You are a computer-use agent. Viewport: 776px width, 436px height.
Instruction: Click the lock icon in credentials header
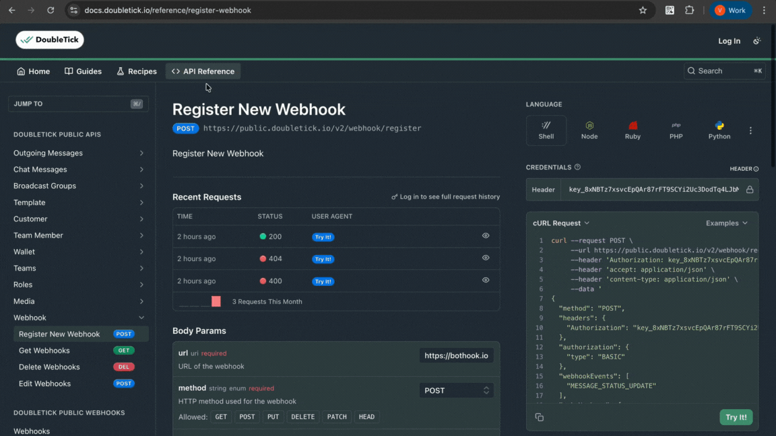[x=750, y=190]
